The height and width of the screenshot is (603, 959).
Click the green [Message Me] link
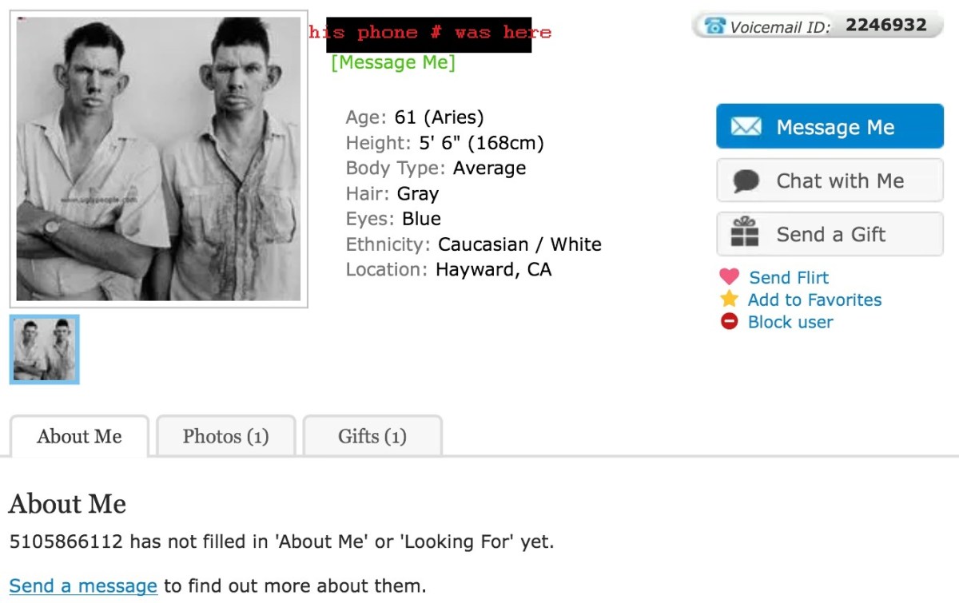[x=393, y=62]
